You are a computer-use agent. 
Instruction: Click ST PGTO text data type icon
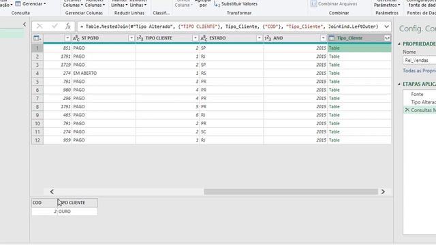click(76, 38)
